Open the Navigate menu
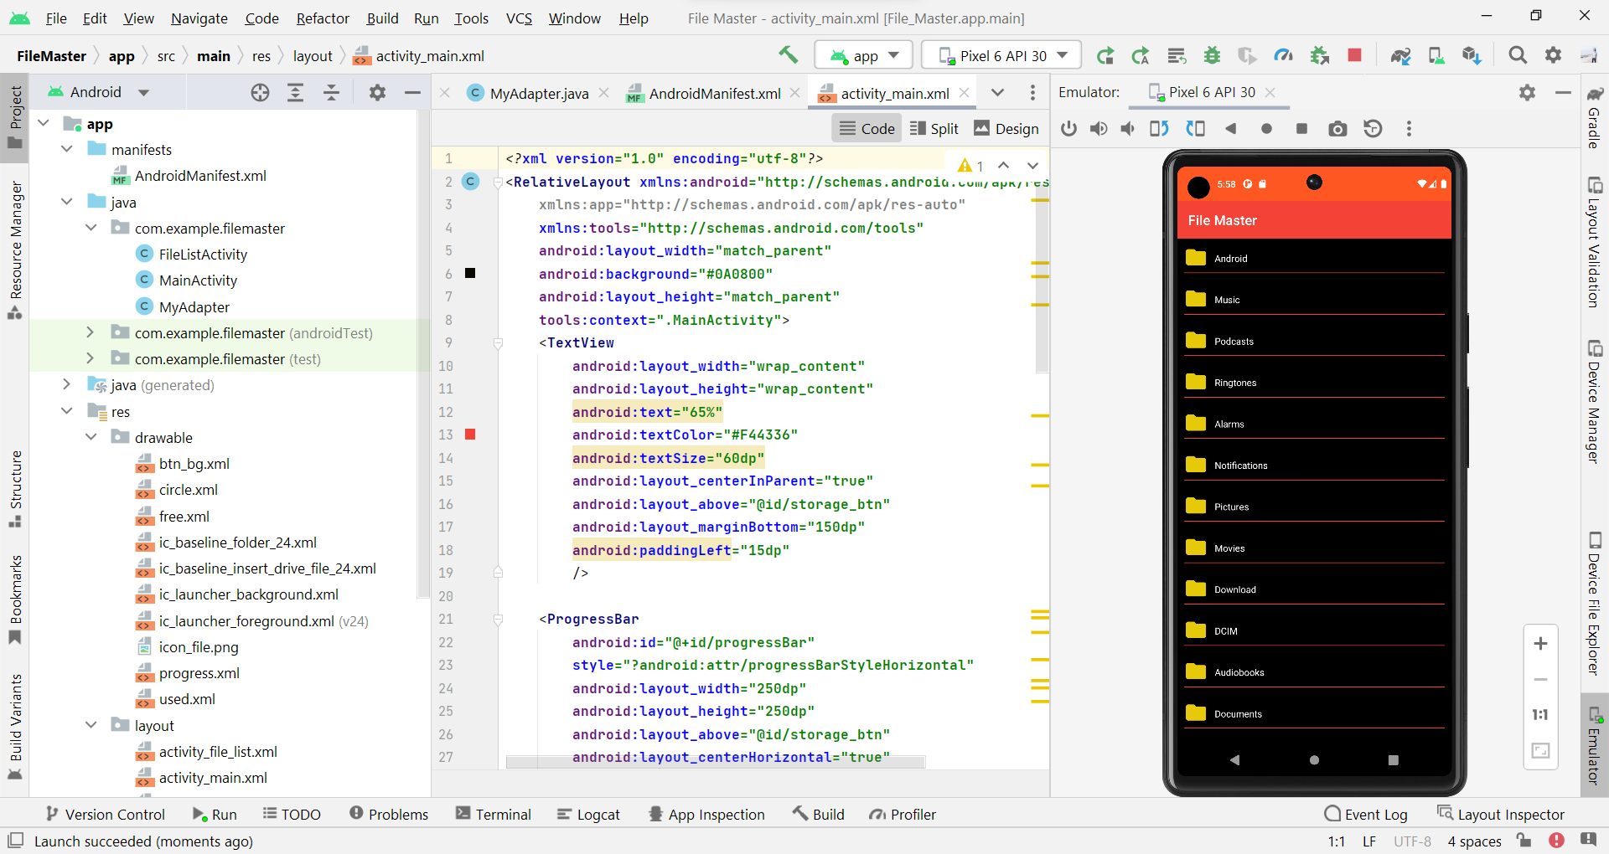 click(199, 18)
